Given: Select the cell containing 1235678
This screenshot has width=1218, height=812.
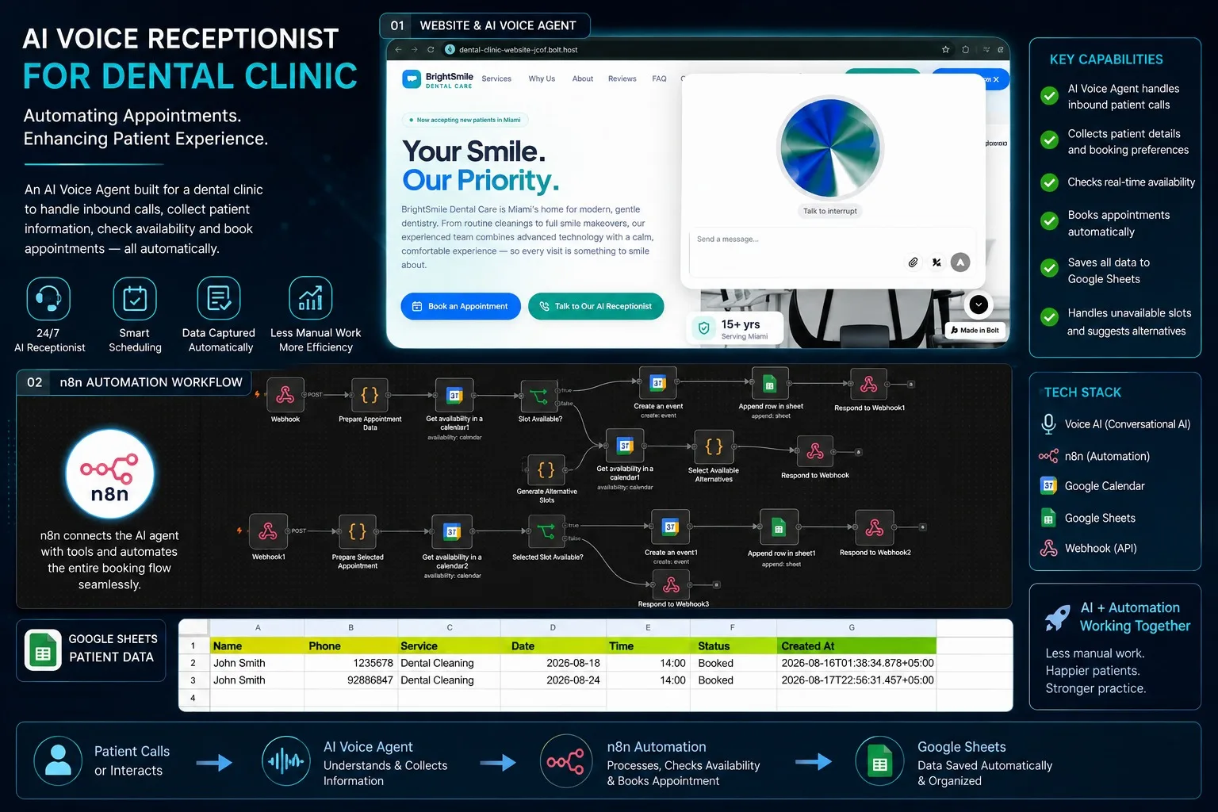Looking at the screenshot, I should (x=351, y=663).
